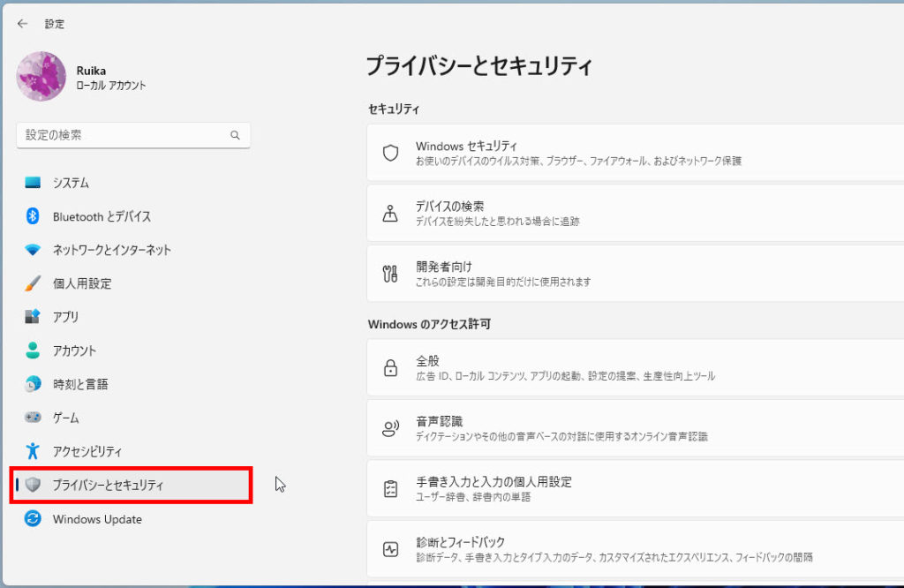Click the ネットワークとインターネット Wi-Fi icon
This screenshot has width=904, height=588.
pyautogui.click(x=33, y=250)
